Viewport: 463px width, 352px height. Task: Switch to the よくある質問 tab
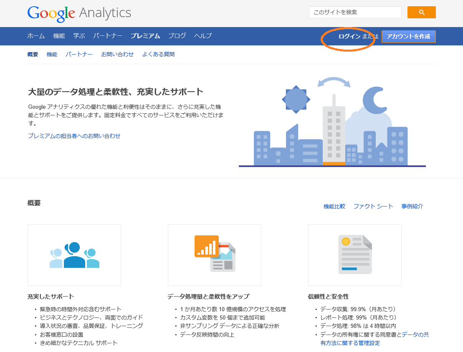point(158,54)
